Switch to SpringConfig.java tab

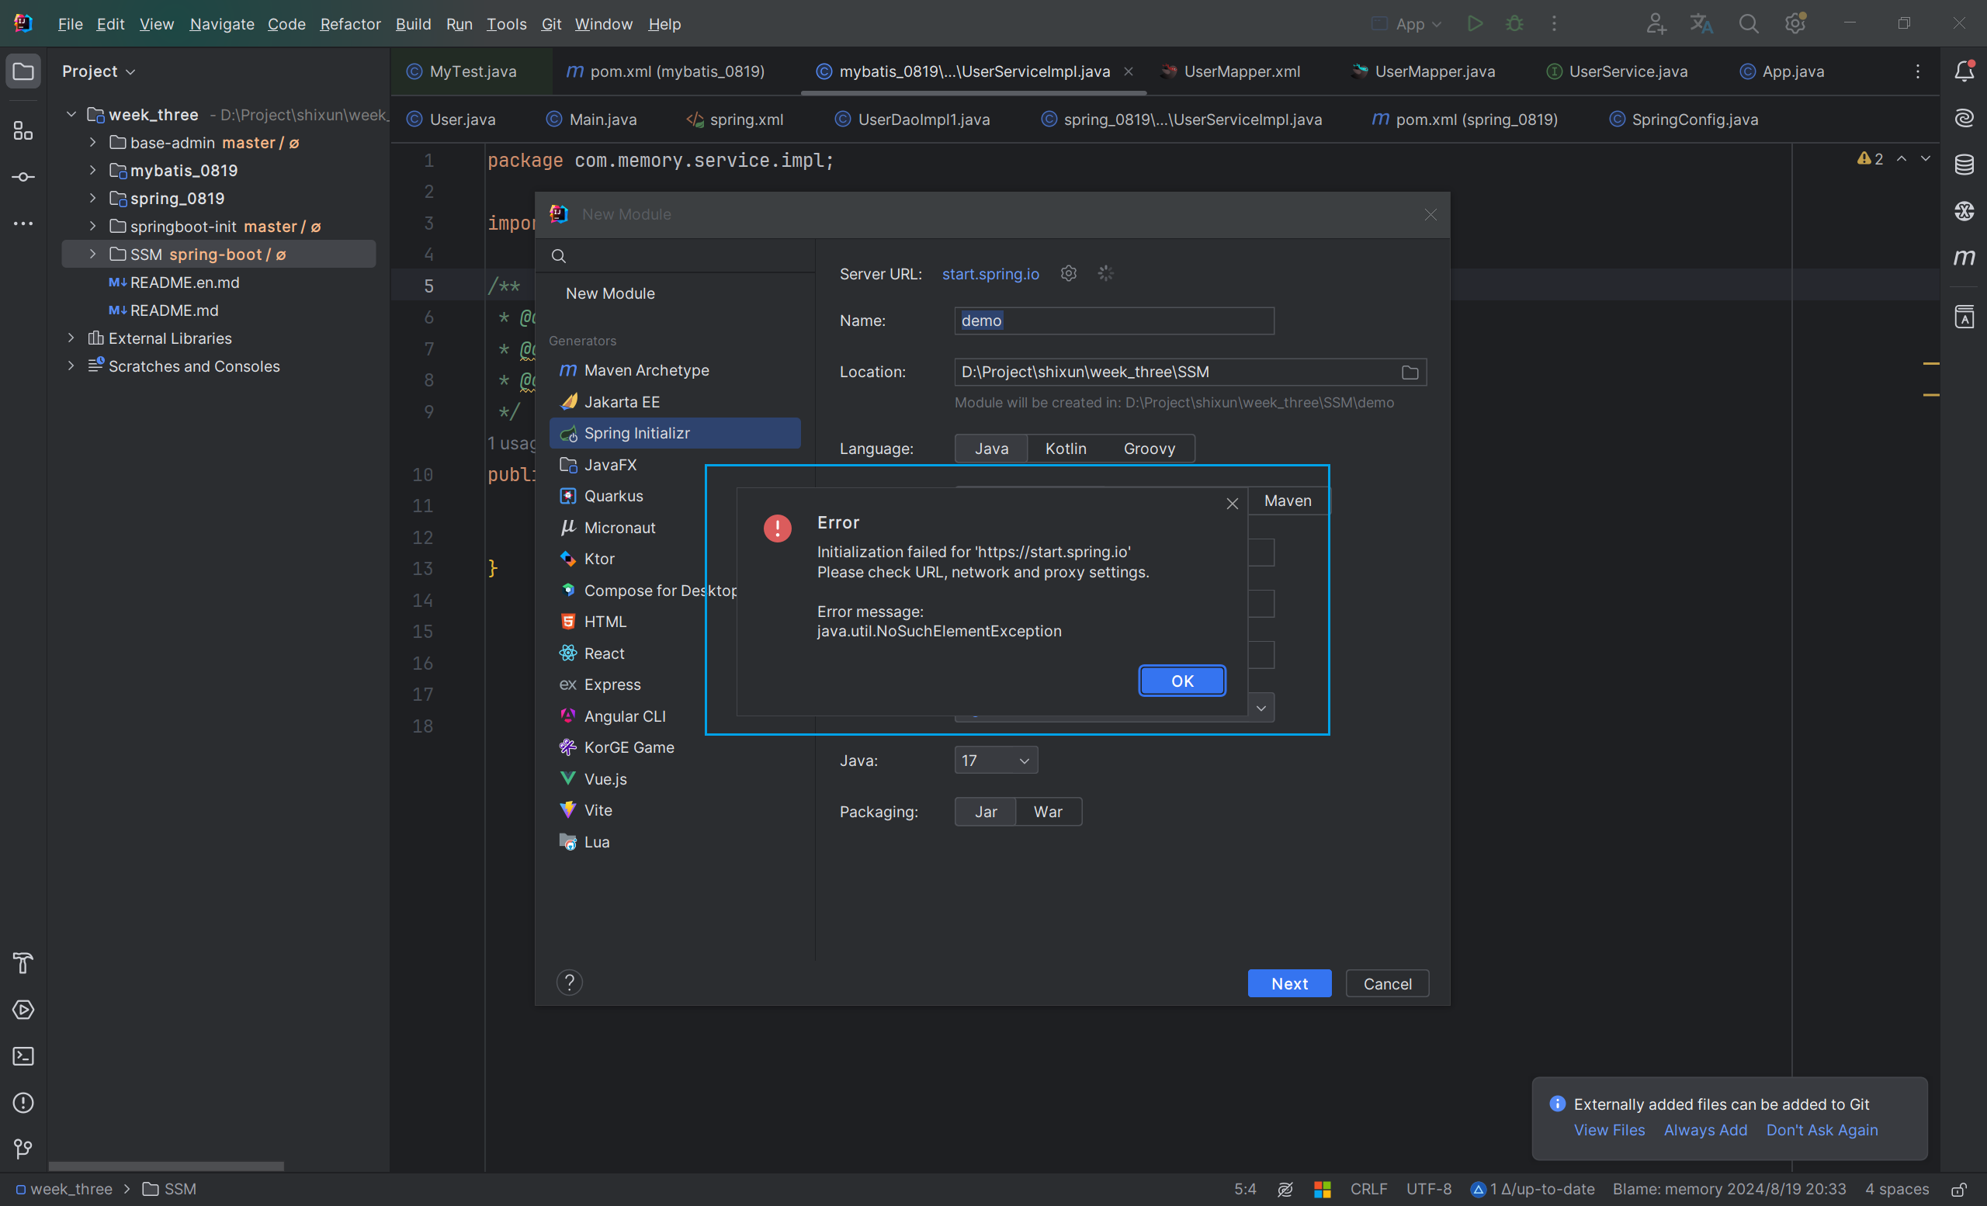[x=1683, y=120]
